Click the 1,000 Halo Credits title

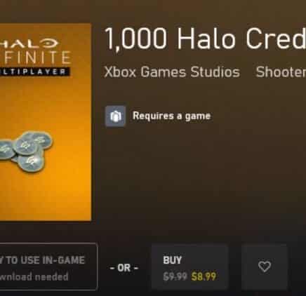coord(206,38)
